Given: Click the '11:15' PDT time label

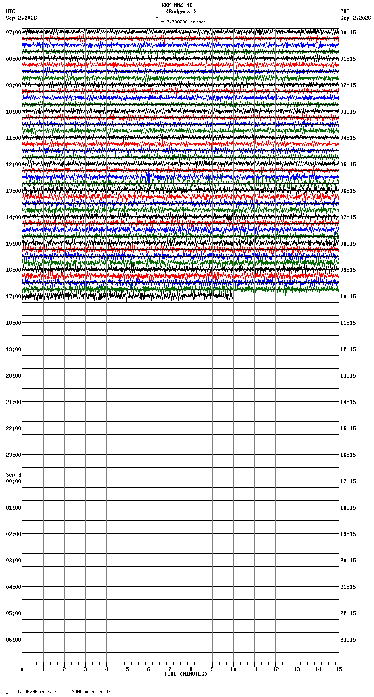Looking at the screenshot, I should pyautogui.click(x=348, y=323).
